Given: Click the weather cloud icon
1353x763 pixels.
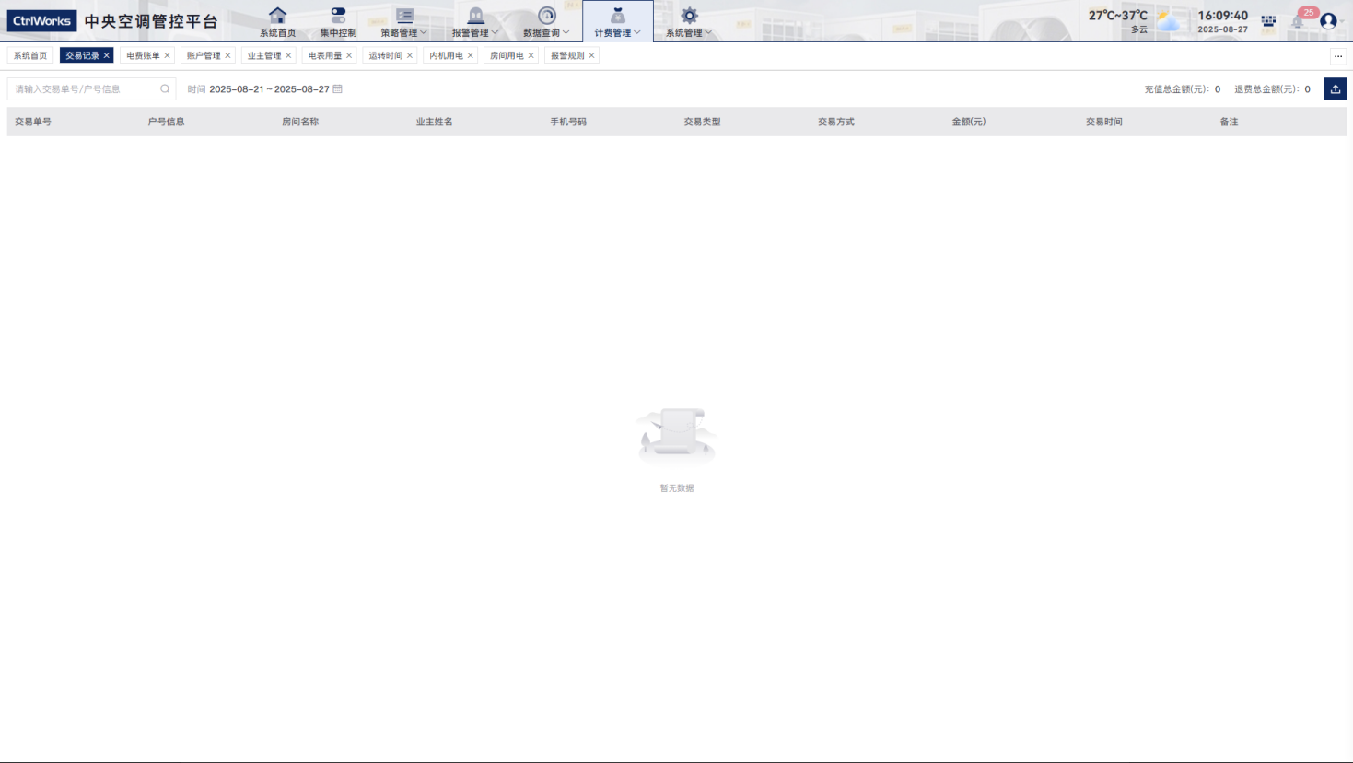Looking at the screenshot, I should pyautogui.click(x=1168, y=22).
